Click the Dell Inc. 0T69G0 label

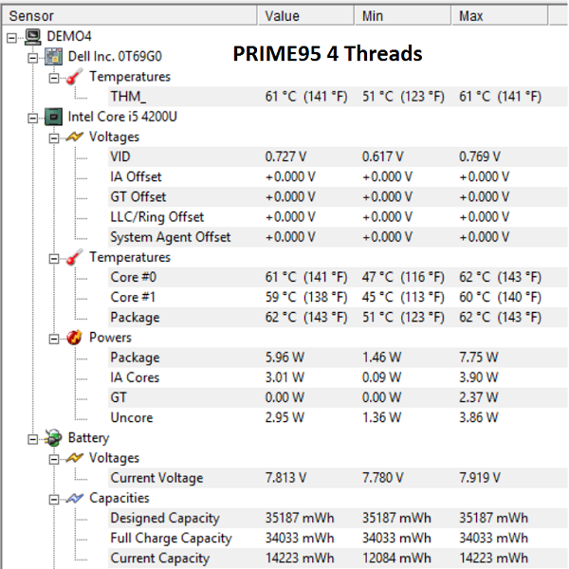click(115, 57)
